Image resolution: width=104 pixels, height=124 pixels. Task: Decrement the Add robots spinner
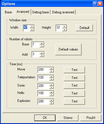(x=42, y=56)
